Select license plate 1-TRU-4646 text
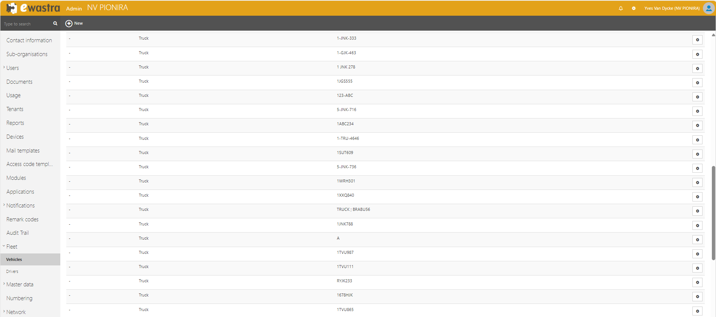Image resolution: width=716 pixels, height=317 pixels. [x=348, y=138]
